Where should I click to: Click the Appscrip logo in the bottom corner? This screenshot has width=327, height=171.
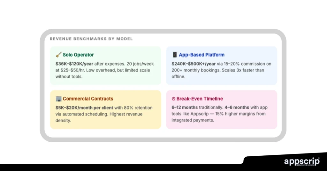click(x=301, y=161)
